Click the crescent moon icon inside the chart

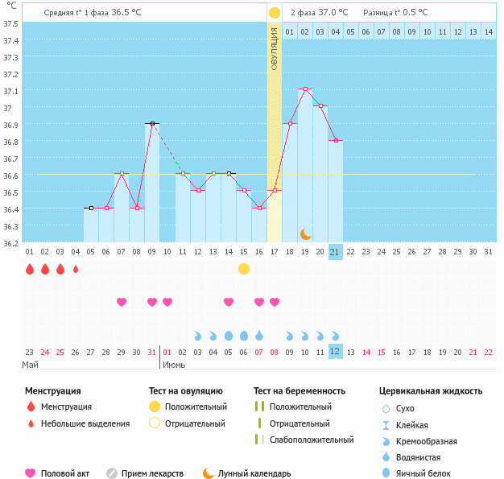(x=305, y=233)
